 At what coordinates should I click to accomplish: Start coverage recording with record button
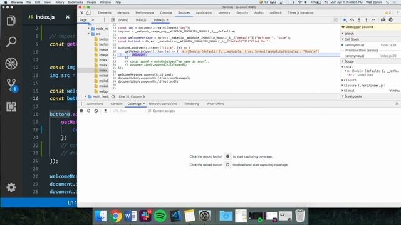click(x=81, y=111)
